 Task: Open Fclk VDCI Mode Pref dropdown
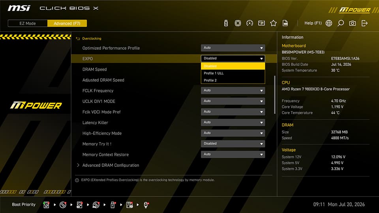pyautogui.click(x=233, y=112)
